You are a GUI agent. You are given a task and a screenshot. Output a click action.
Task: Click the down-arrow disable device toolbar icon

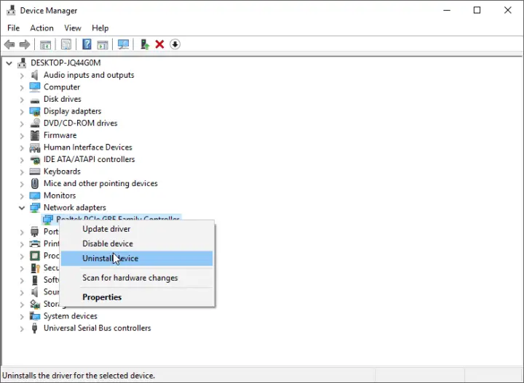(175, 44)
